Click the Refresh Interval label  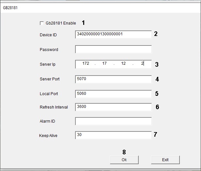coord(54,107)
